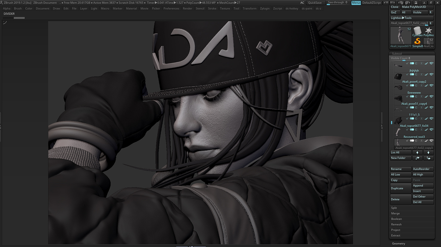Click the move-to-bottom curved arrow button
Viewport: 441px width, 247px height.
coord(428,158)
